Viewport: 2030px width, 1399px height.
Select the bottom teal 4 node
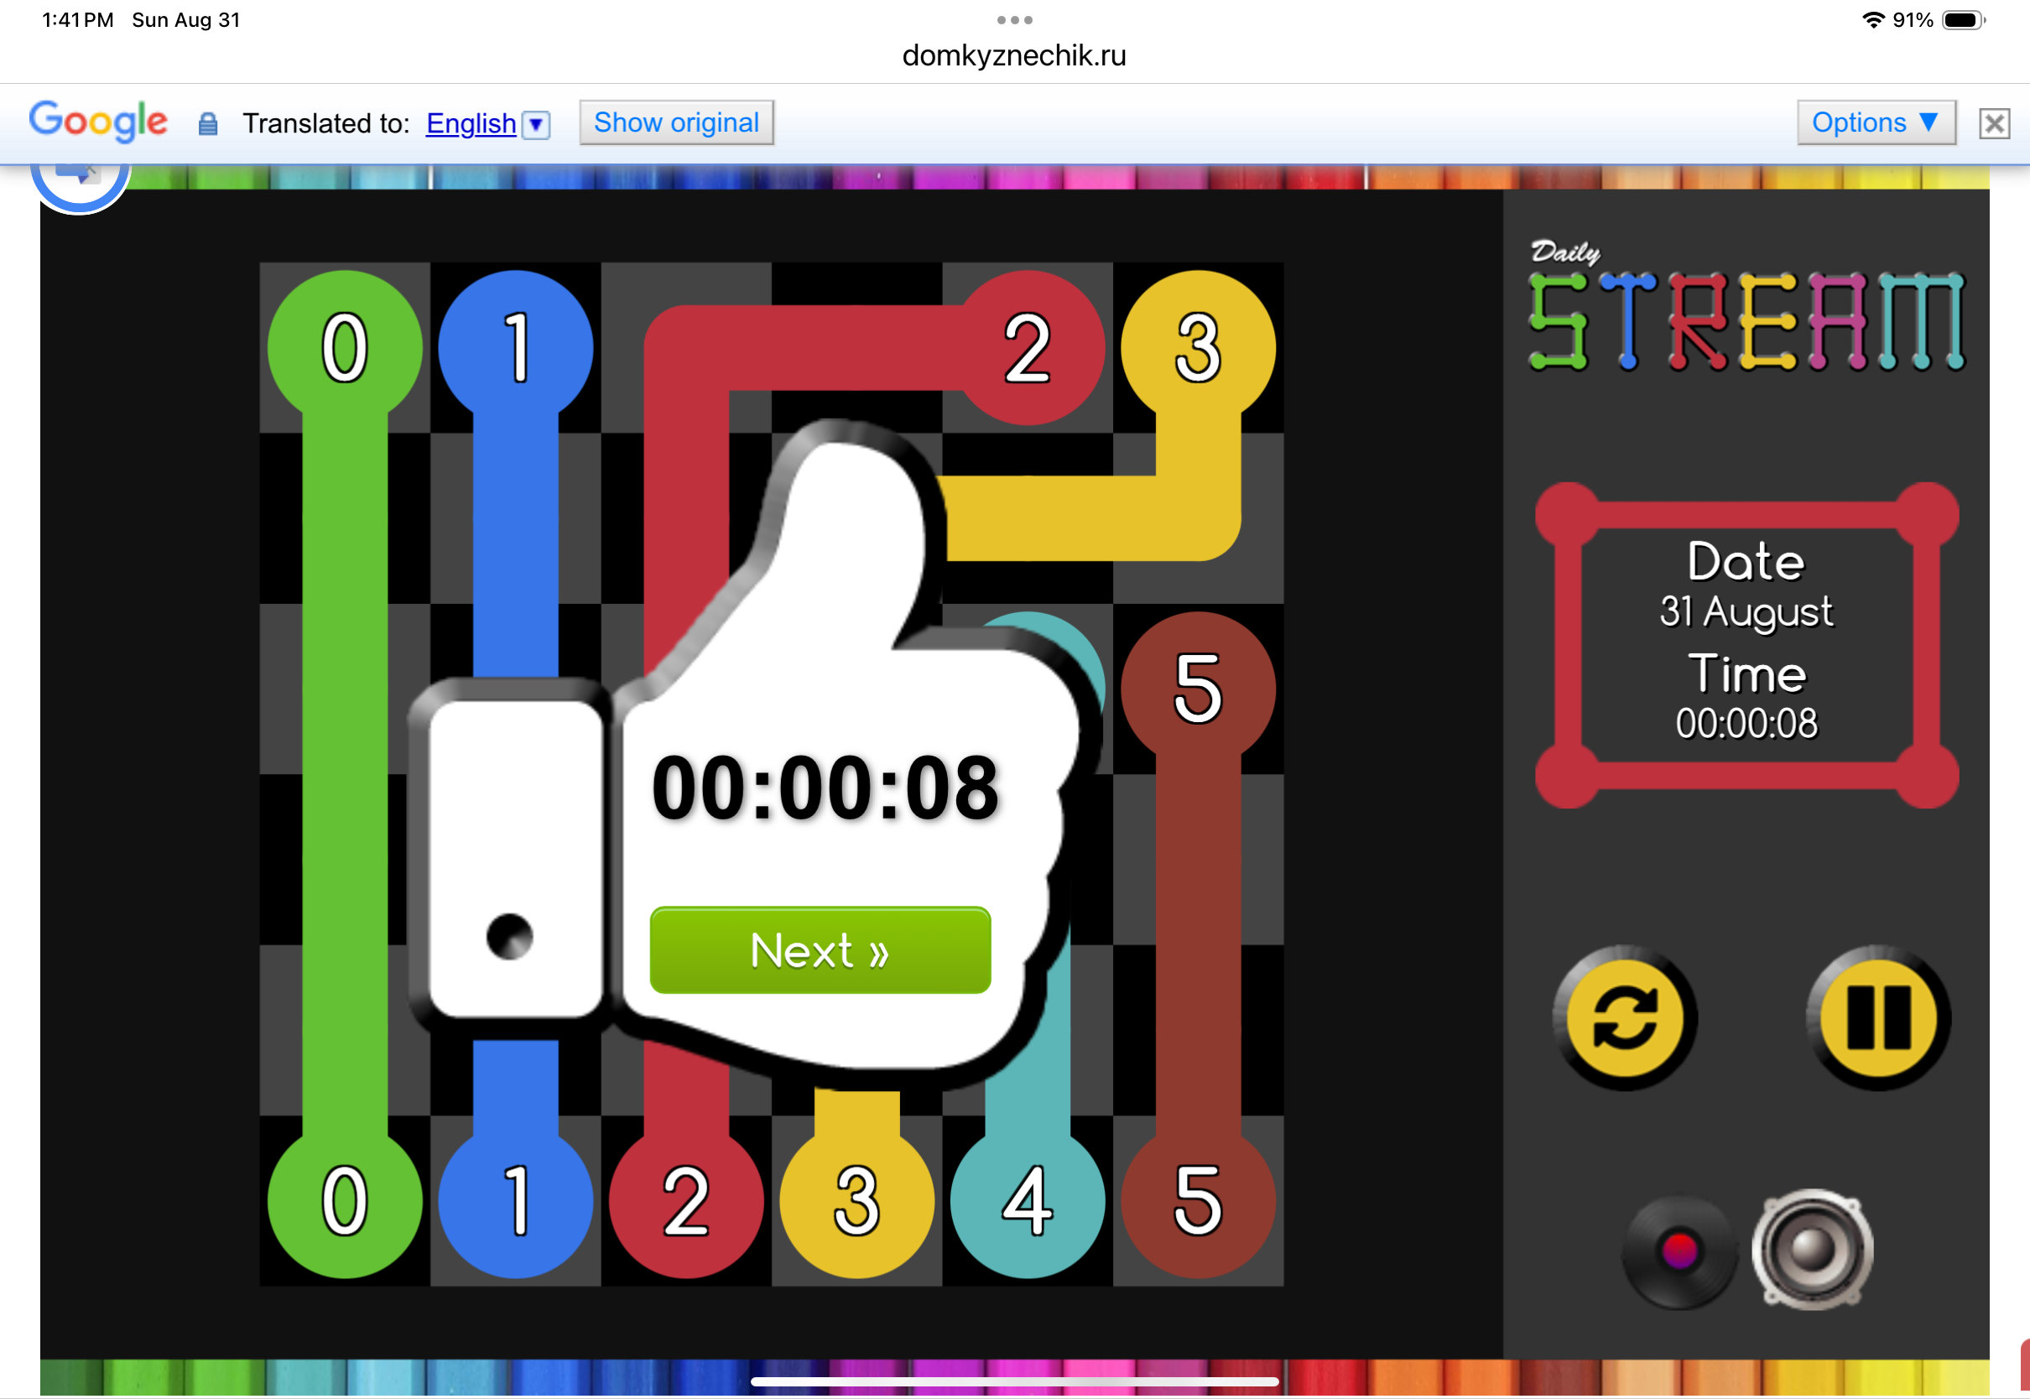coord(1028,1201)
